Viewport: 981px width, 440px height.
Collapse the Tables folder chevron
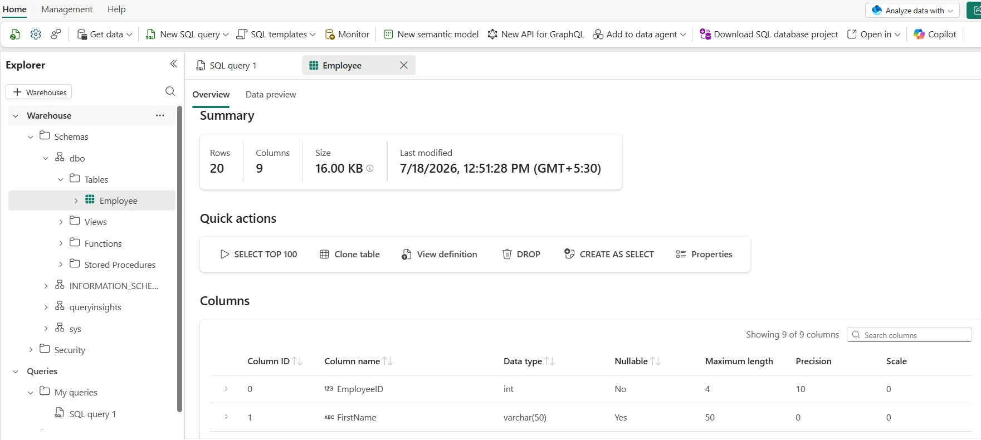61,180
